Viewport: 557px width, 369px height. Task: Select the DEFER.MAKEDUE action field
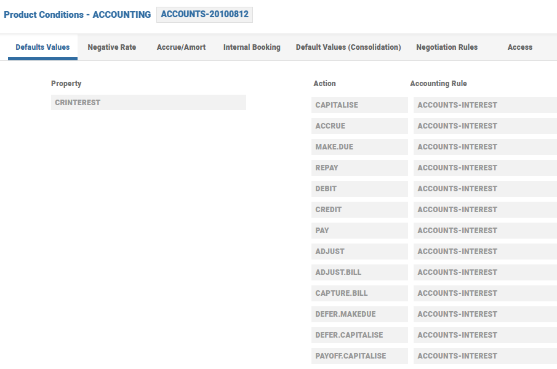point(359,314)
